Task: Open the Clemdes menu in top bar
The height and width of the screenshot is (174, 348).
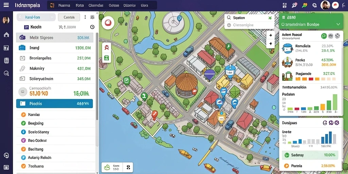Action: (x=95, y=5)
